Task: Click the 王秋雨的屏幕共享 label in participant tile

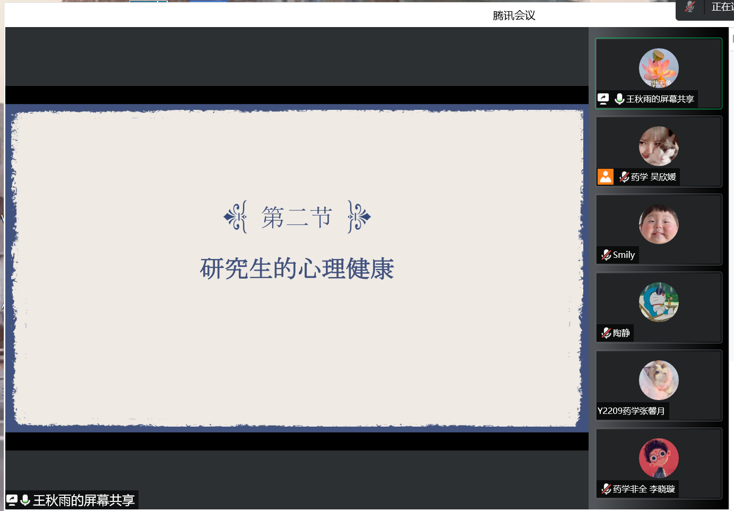Action: pyautogui.click(x=660, y=99)
